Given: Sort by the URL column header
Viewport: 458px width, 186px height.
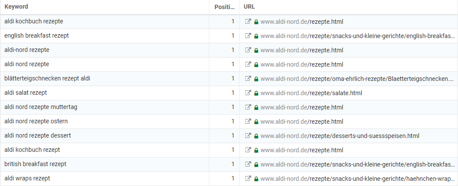Looking at the screenshot, I should tap(249, 6).
